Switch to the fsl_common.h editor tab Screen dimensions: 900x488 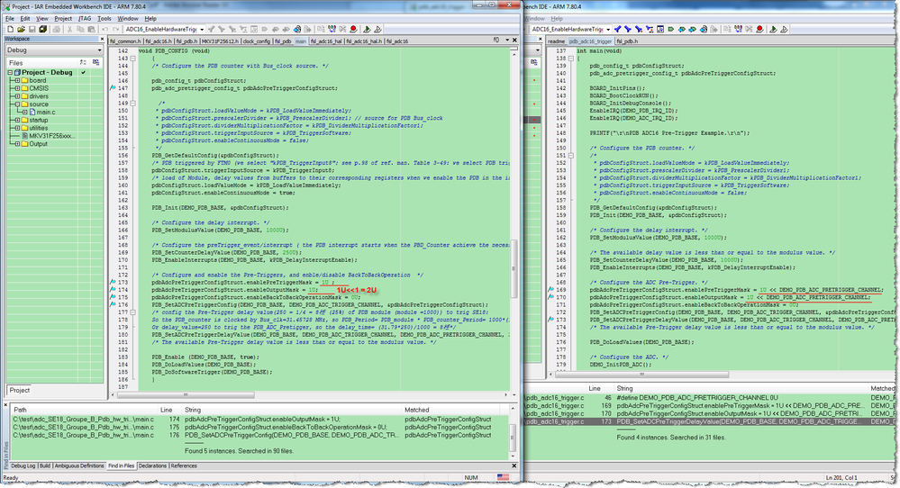point(125,41)
